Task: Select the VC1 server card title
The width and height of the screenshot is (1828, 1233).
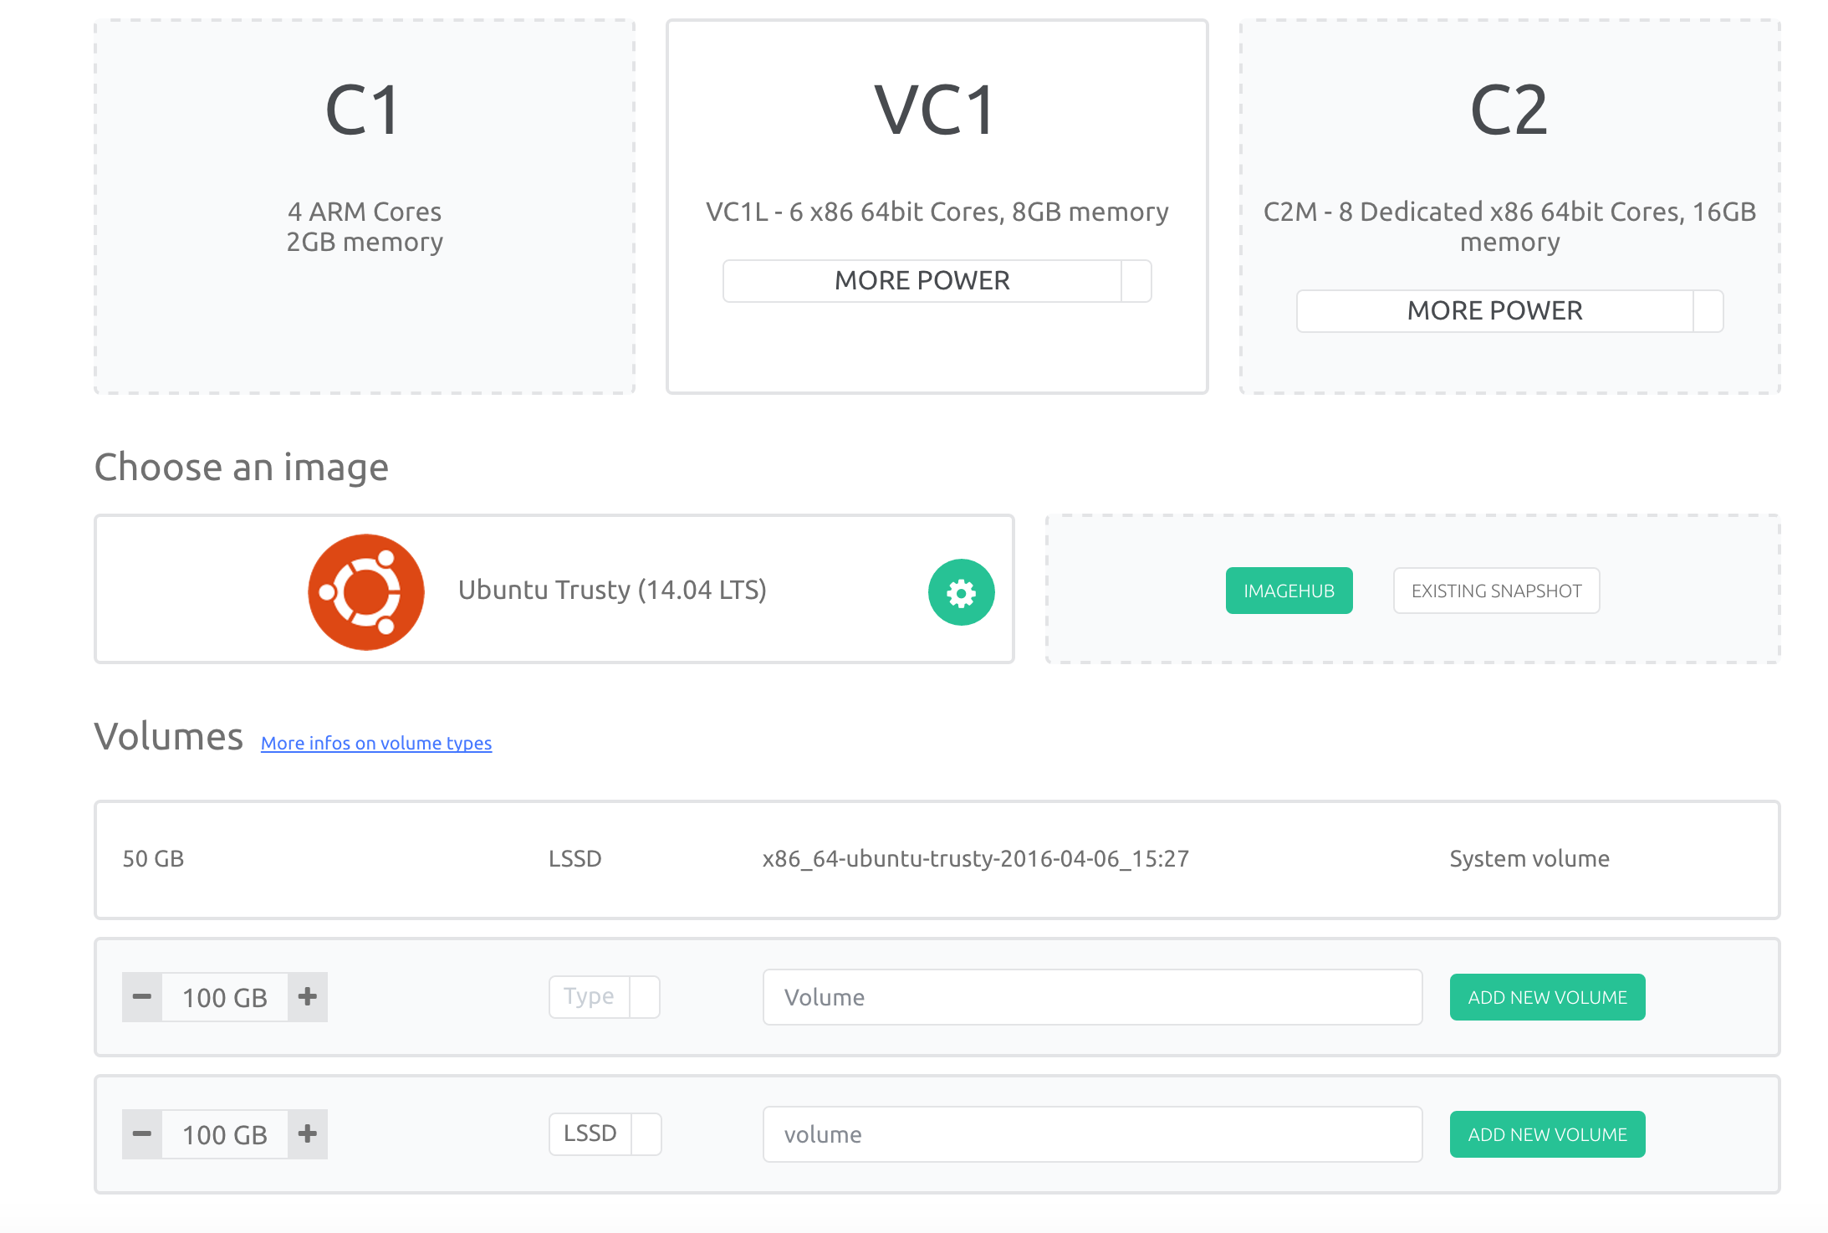Action: (x=936, y=110)
